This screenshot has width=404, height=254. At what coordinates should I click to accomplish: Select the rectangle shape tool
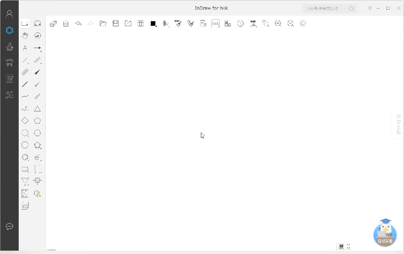[x=25, y=169]
